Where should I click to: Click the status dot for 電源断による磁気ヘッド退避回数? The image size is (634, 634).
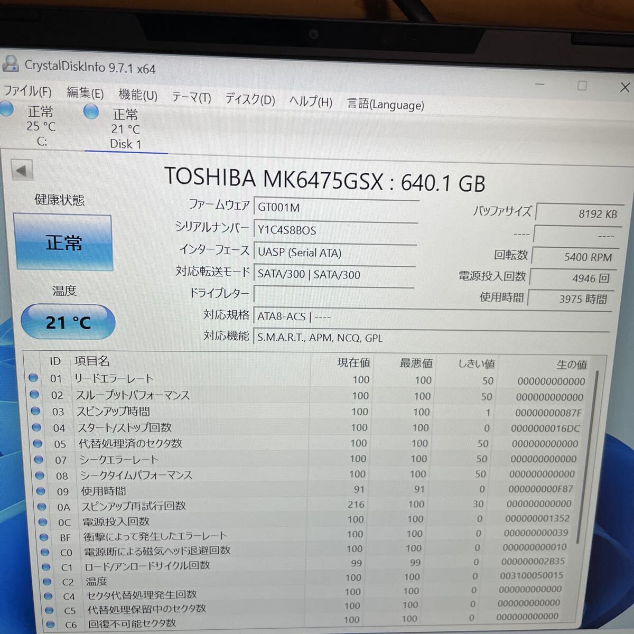pyautogui.click(x=45, y=552)
